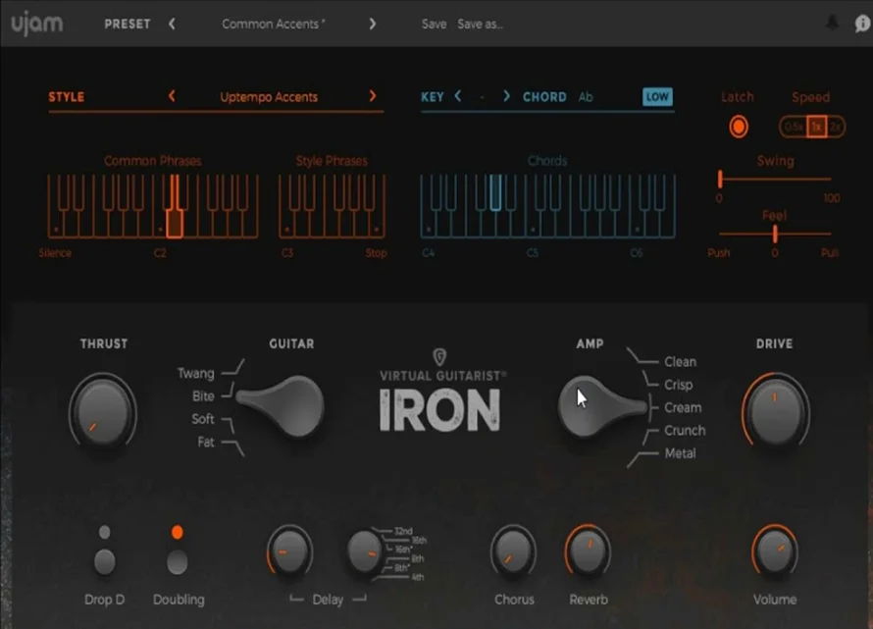Select previous style with left chevron
Viewport: 873px width, 629px height.
click(x=173, y=96)
